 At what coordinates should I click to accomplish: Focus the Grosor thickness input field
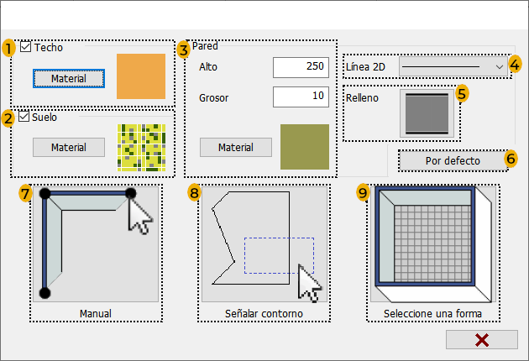(301, 97)
